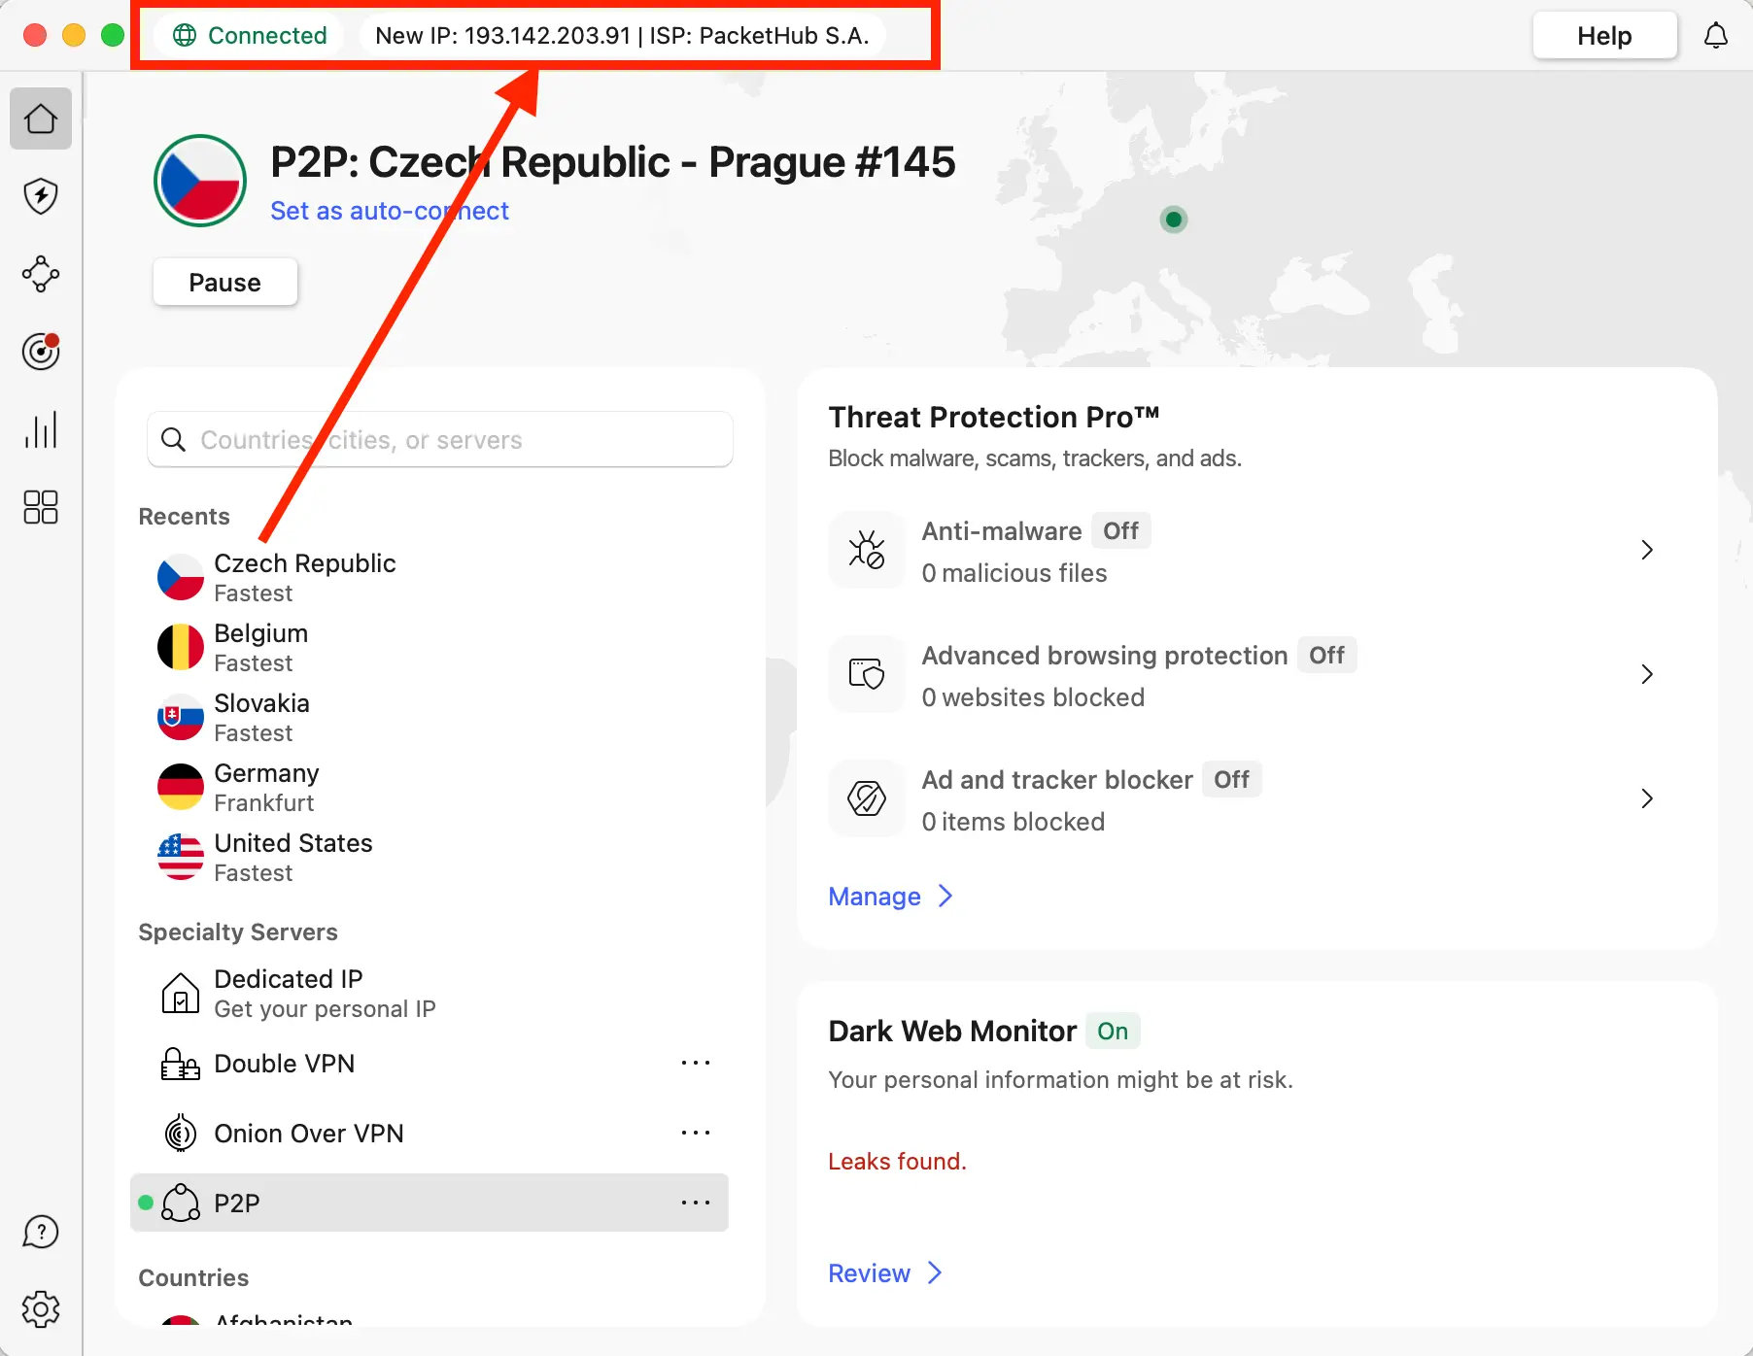This screenshot has width=1753, height=1356.
Task: Expand Anti-malware details with the chevron
Action: tap(1646, 550)
